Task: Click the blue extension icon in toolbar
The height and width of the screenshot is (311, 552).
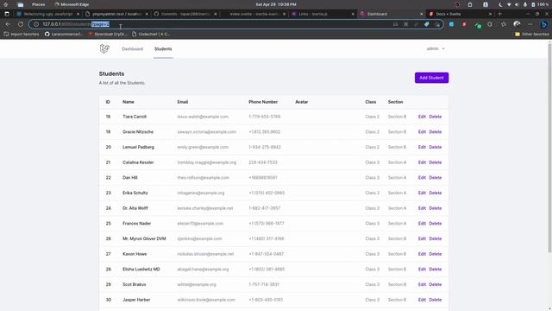Action: pos(451,24)
